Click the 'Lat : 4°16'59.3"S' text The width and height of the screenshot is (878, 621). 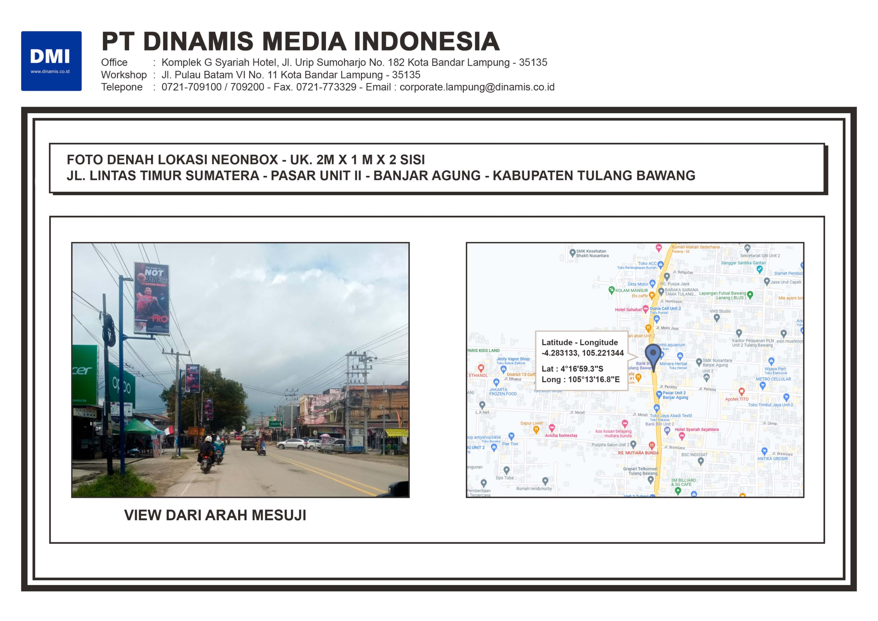[572, 369]
